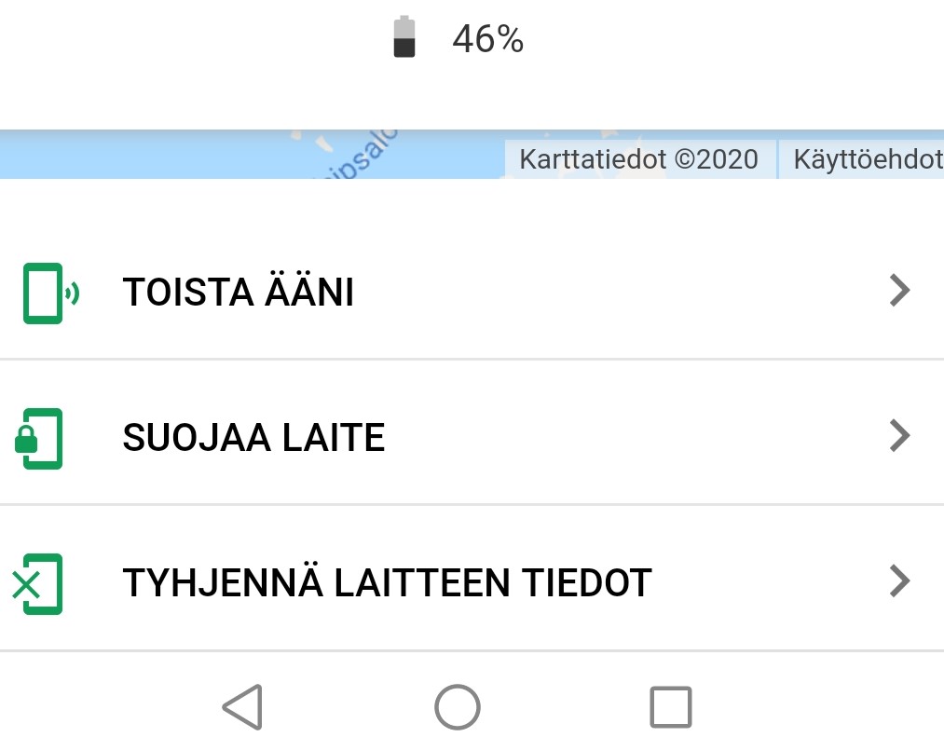Tap the battery level icon

pyautogui.click(x=404, y=38)
